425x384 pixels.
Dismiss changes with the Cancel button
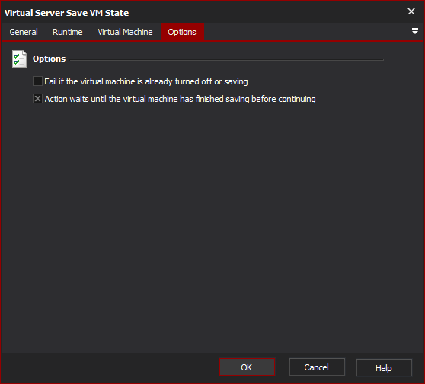[x=317, y=367]
